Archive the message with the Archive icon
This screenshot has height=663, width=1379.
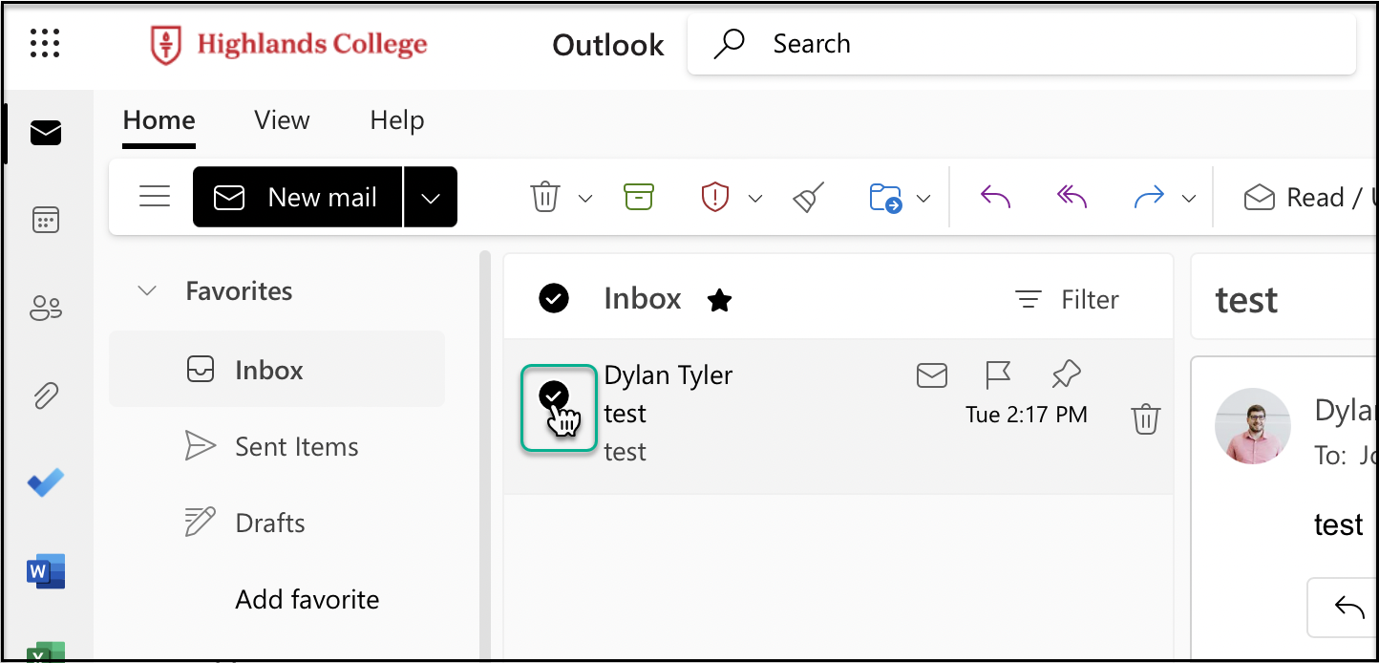639,196
